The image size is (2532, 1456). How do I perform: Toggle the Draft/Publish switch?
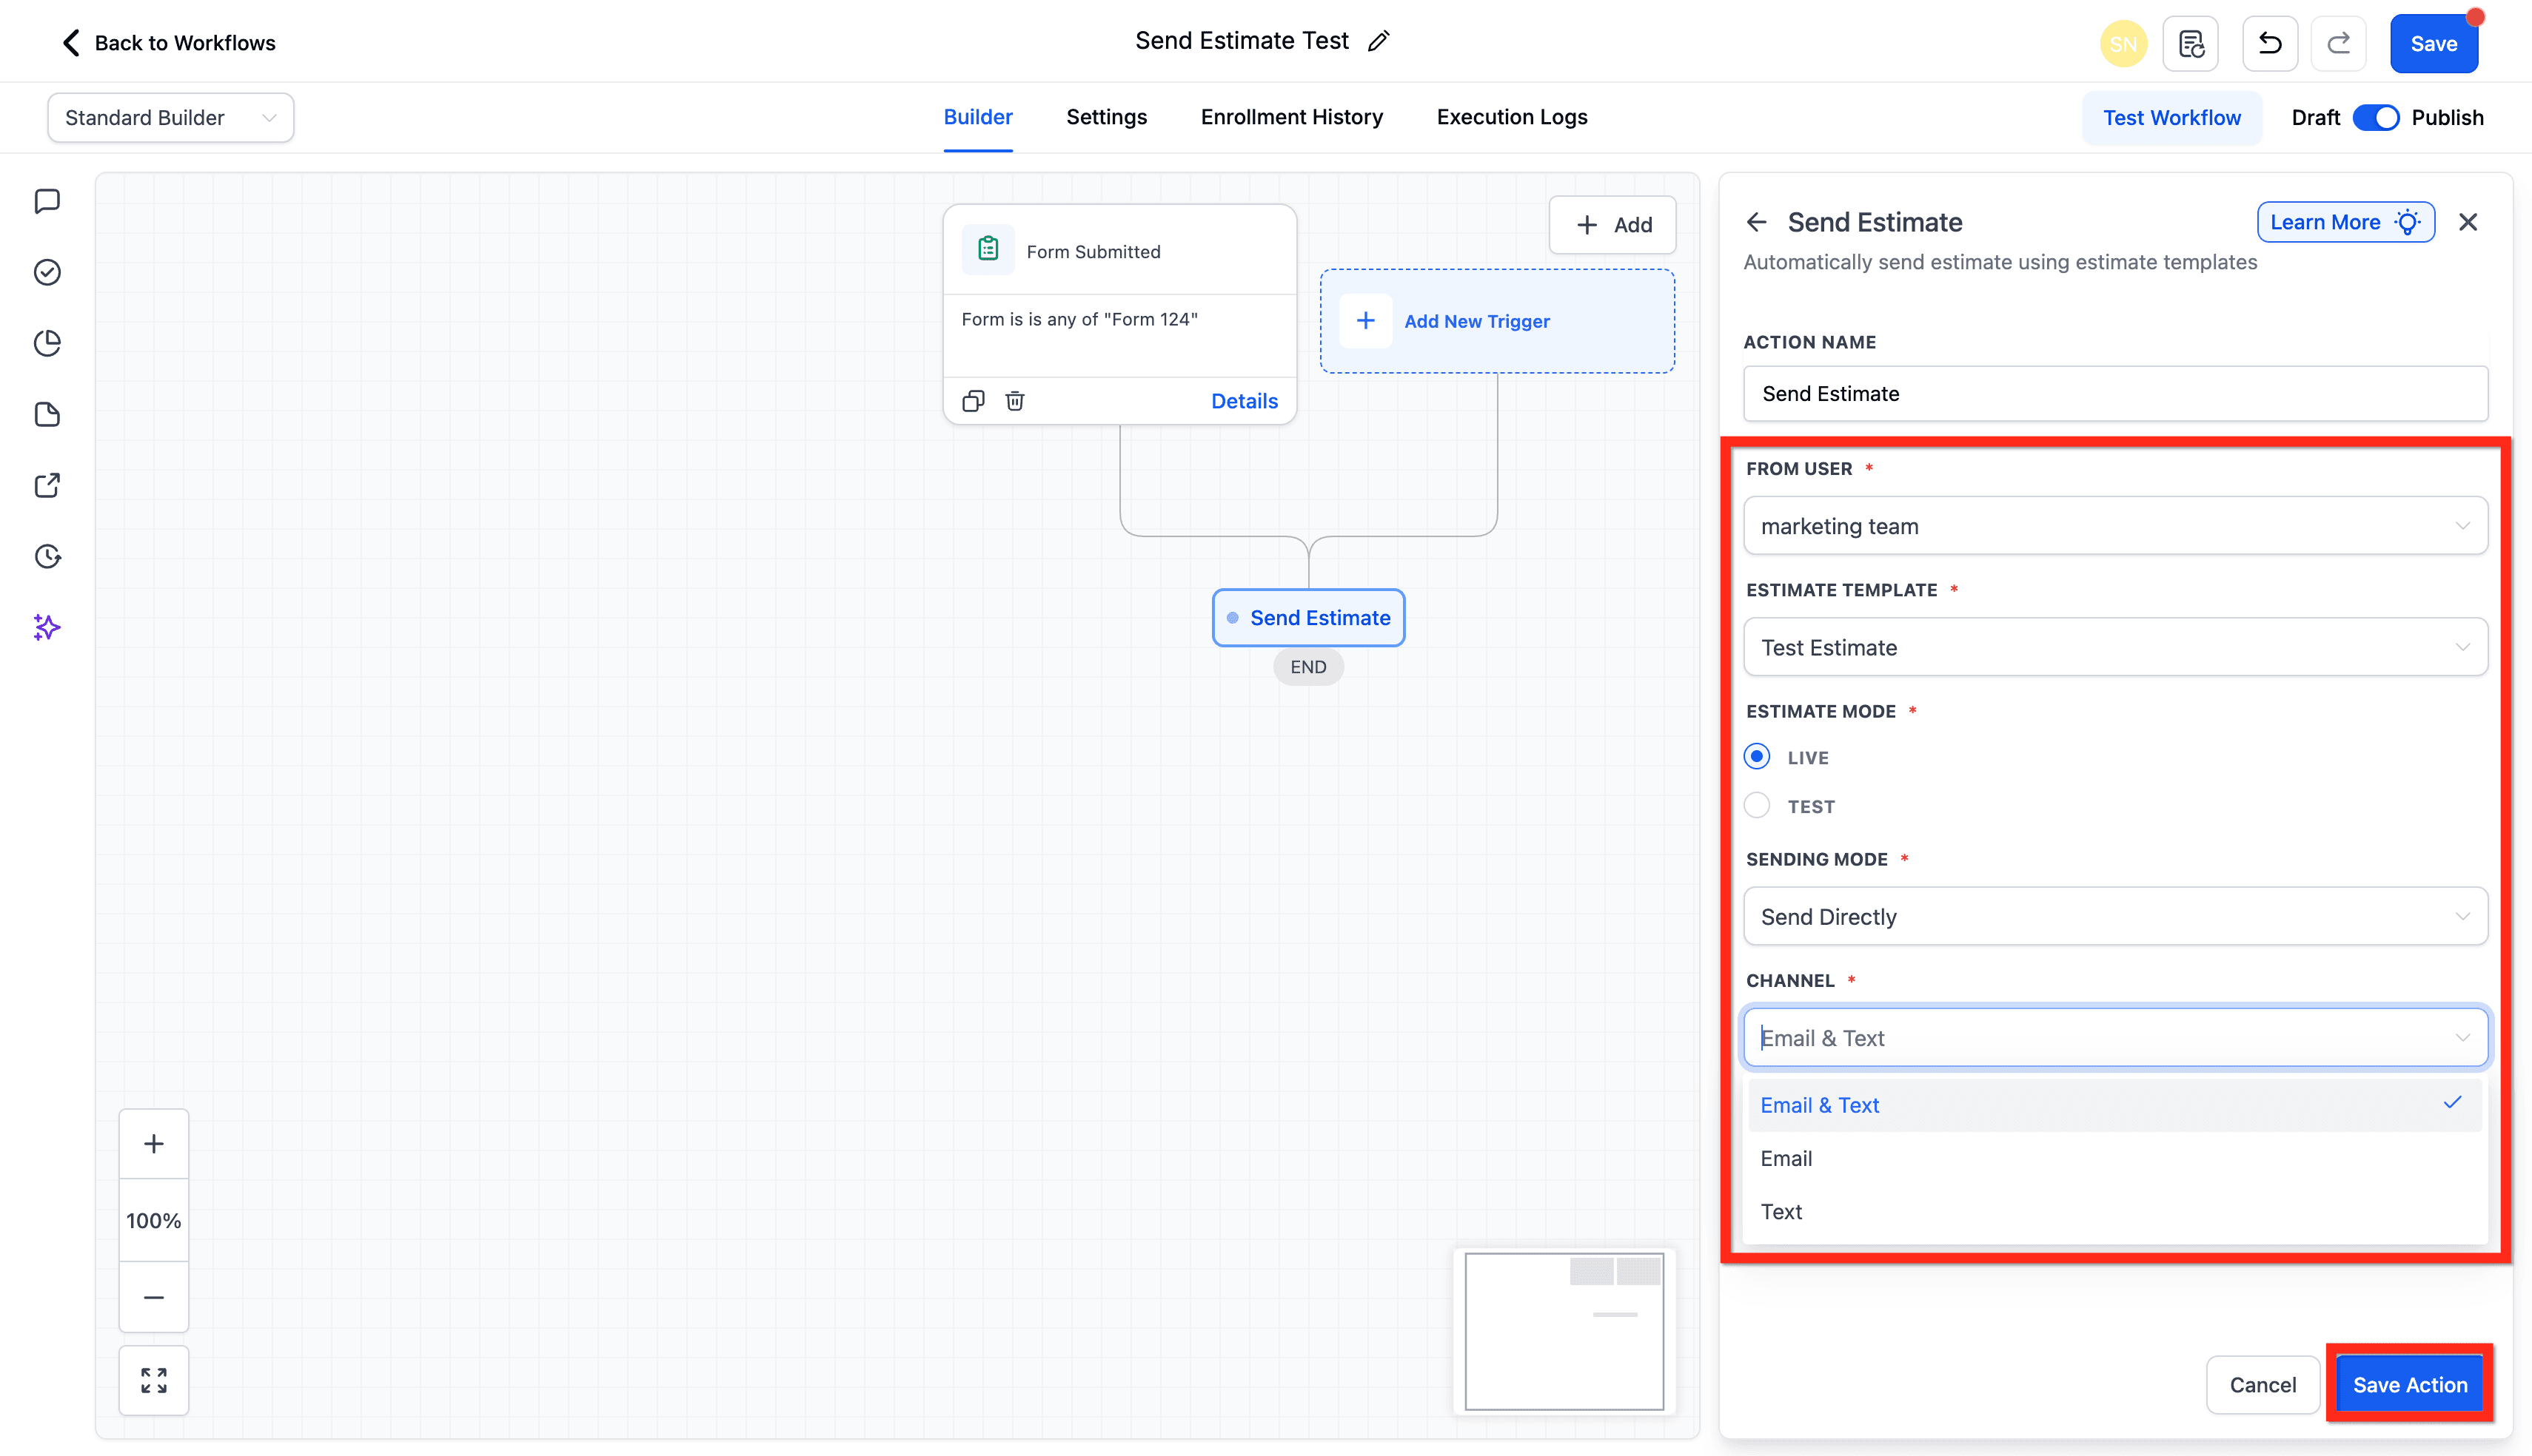point(2376,118)
